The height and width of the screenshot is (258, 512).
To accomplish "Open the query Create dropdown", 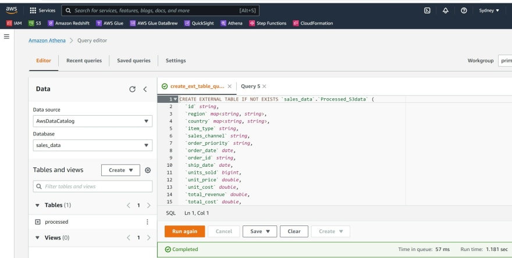I will pos(330,231).
